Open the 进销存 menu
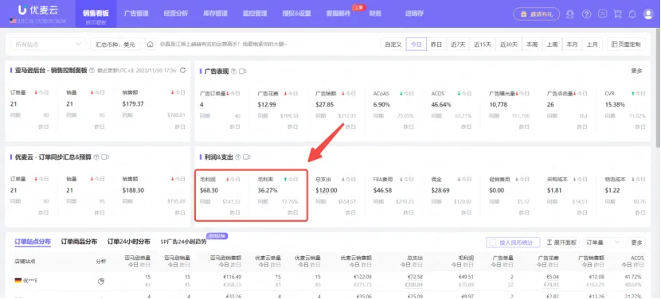The image size is (661, 299). [414, 14]
